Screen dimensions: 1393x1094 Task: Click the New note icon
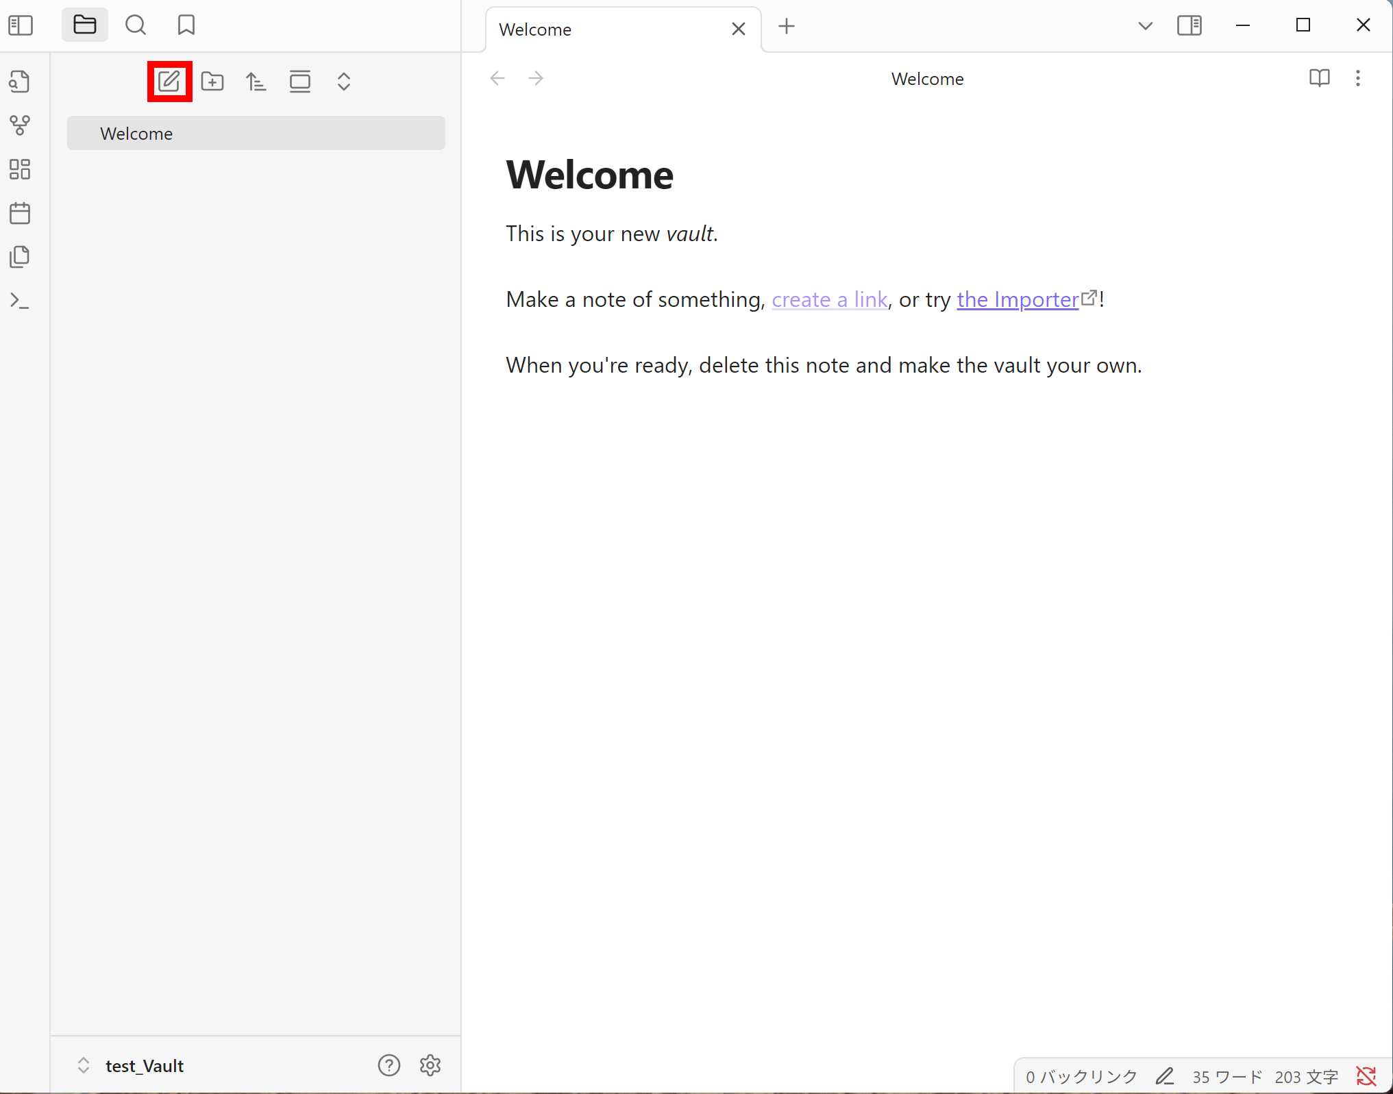pos(169,82)
